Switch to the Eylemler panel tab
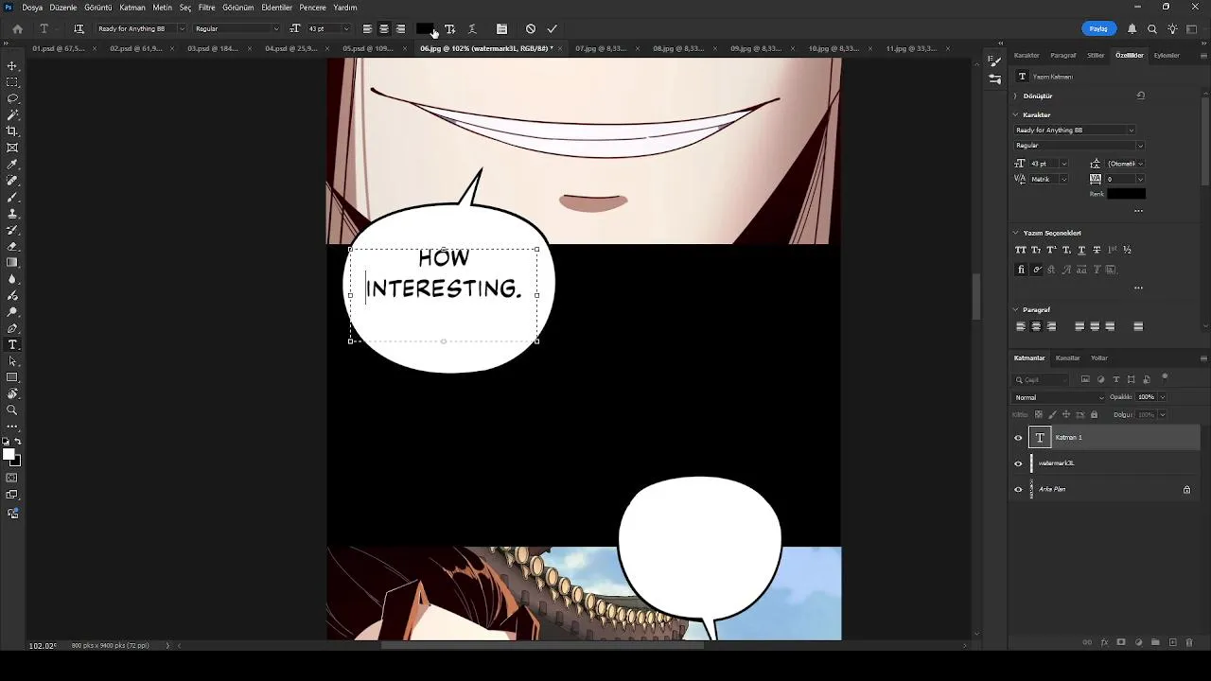Image resolution: width=1211 pixels, height=681 pixels. pos(1167,55)
